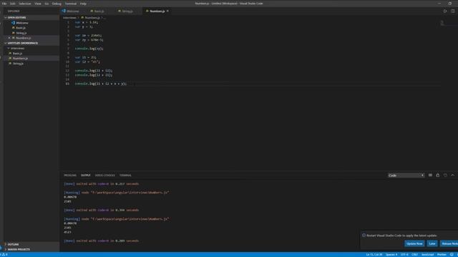Split the editor to the right

pos(452,11)
